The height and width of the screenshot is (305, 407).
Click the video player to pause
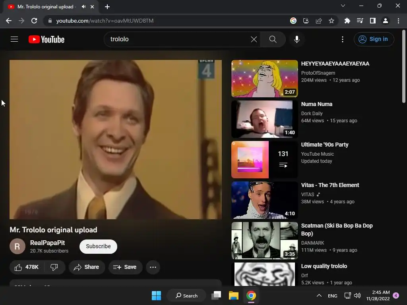pyautogui.click(x=116, y=139)
